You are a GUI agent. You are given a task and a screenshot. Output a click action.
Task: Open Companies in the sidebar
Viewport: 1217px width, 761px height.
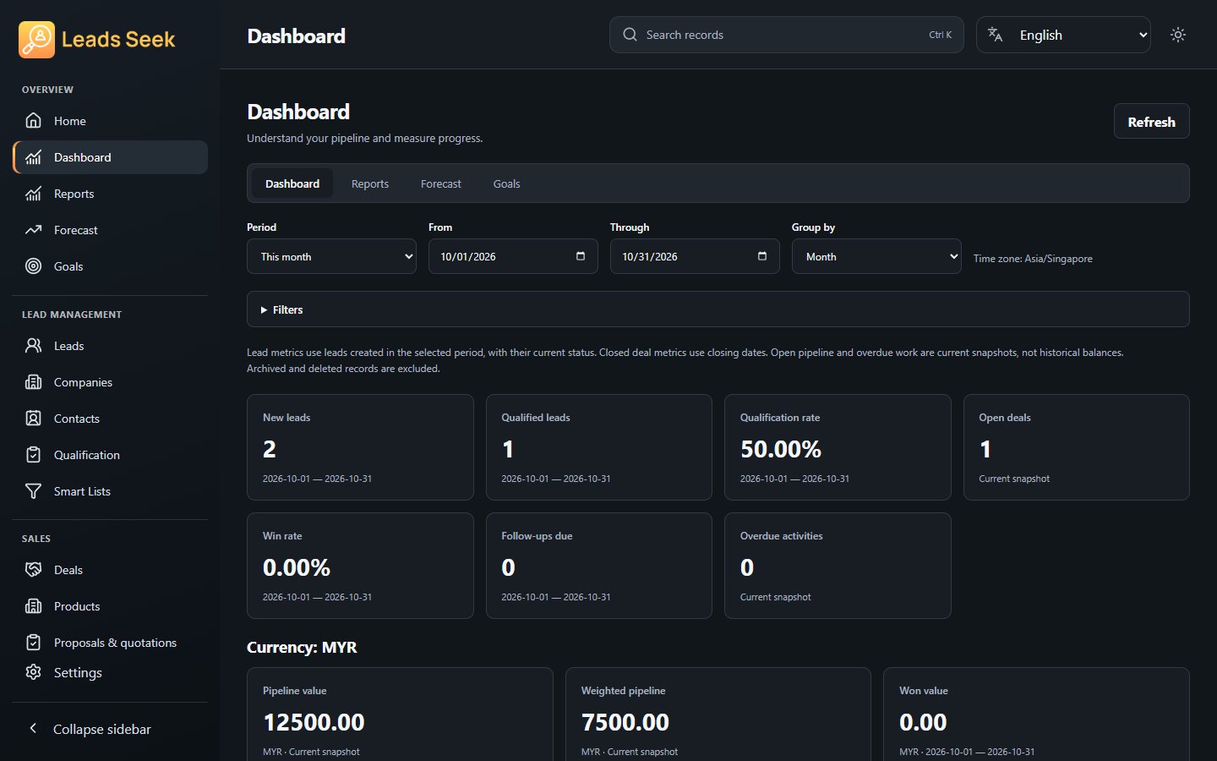[x=110, y=382]
